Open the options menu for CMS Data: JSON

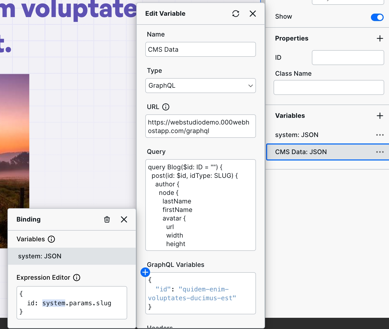380,152
